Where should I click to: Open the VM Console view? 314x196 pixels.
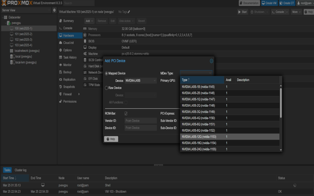point(67,28)
